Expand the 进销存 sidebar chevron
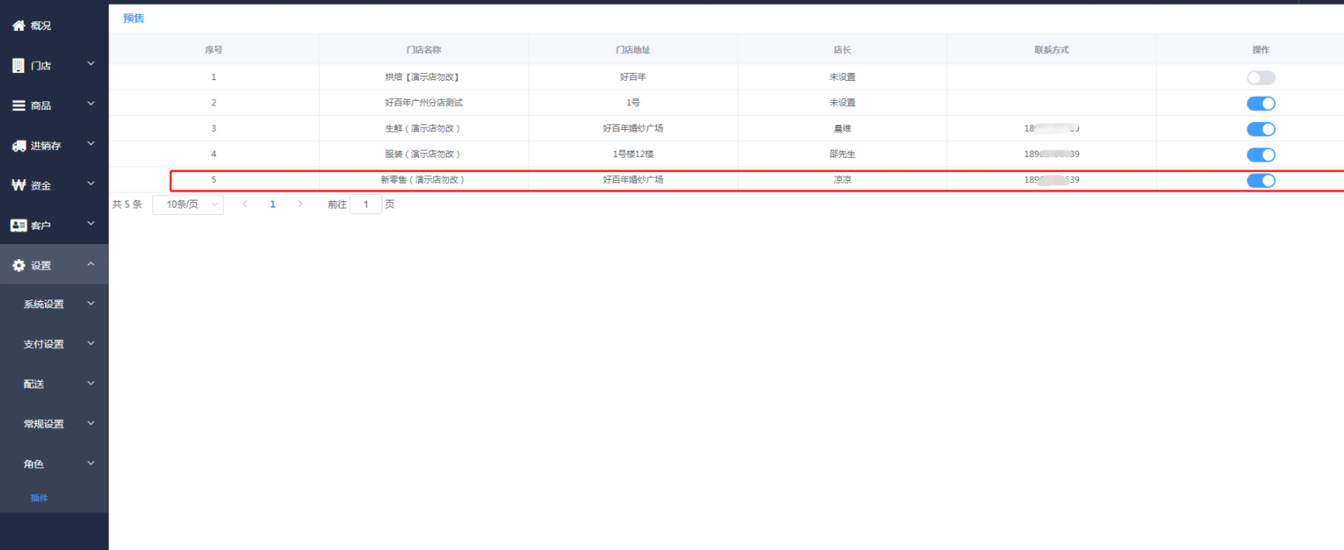The width and height of the screenshot is (1344, 550). (x=91, y=143)
